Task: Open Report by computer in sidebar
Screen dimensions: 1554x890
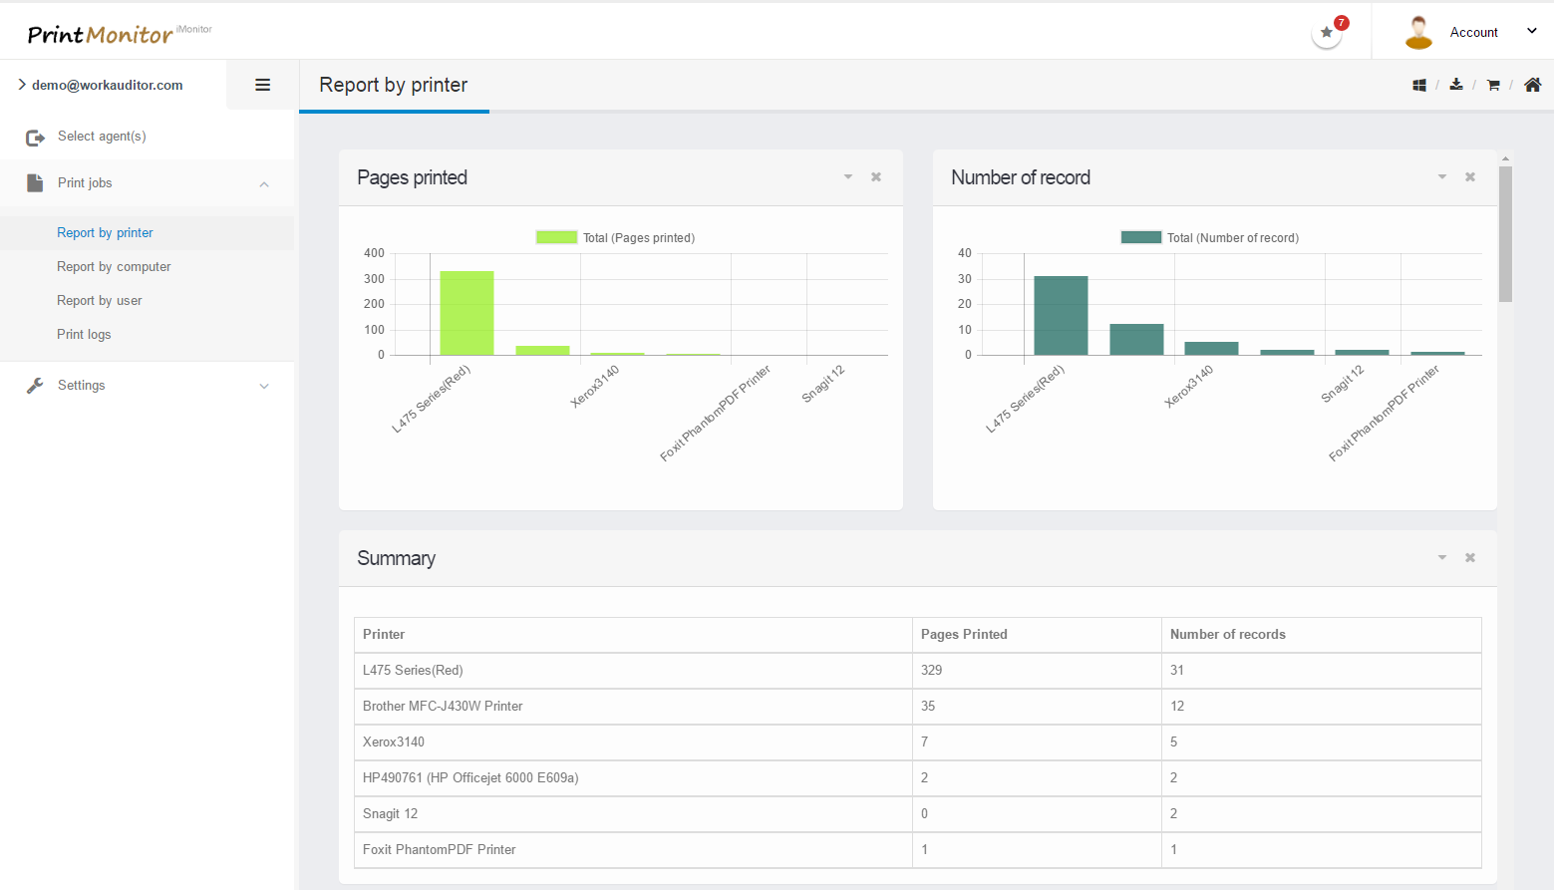Action: coord(114,267)
